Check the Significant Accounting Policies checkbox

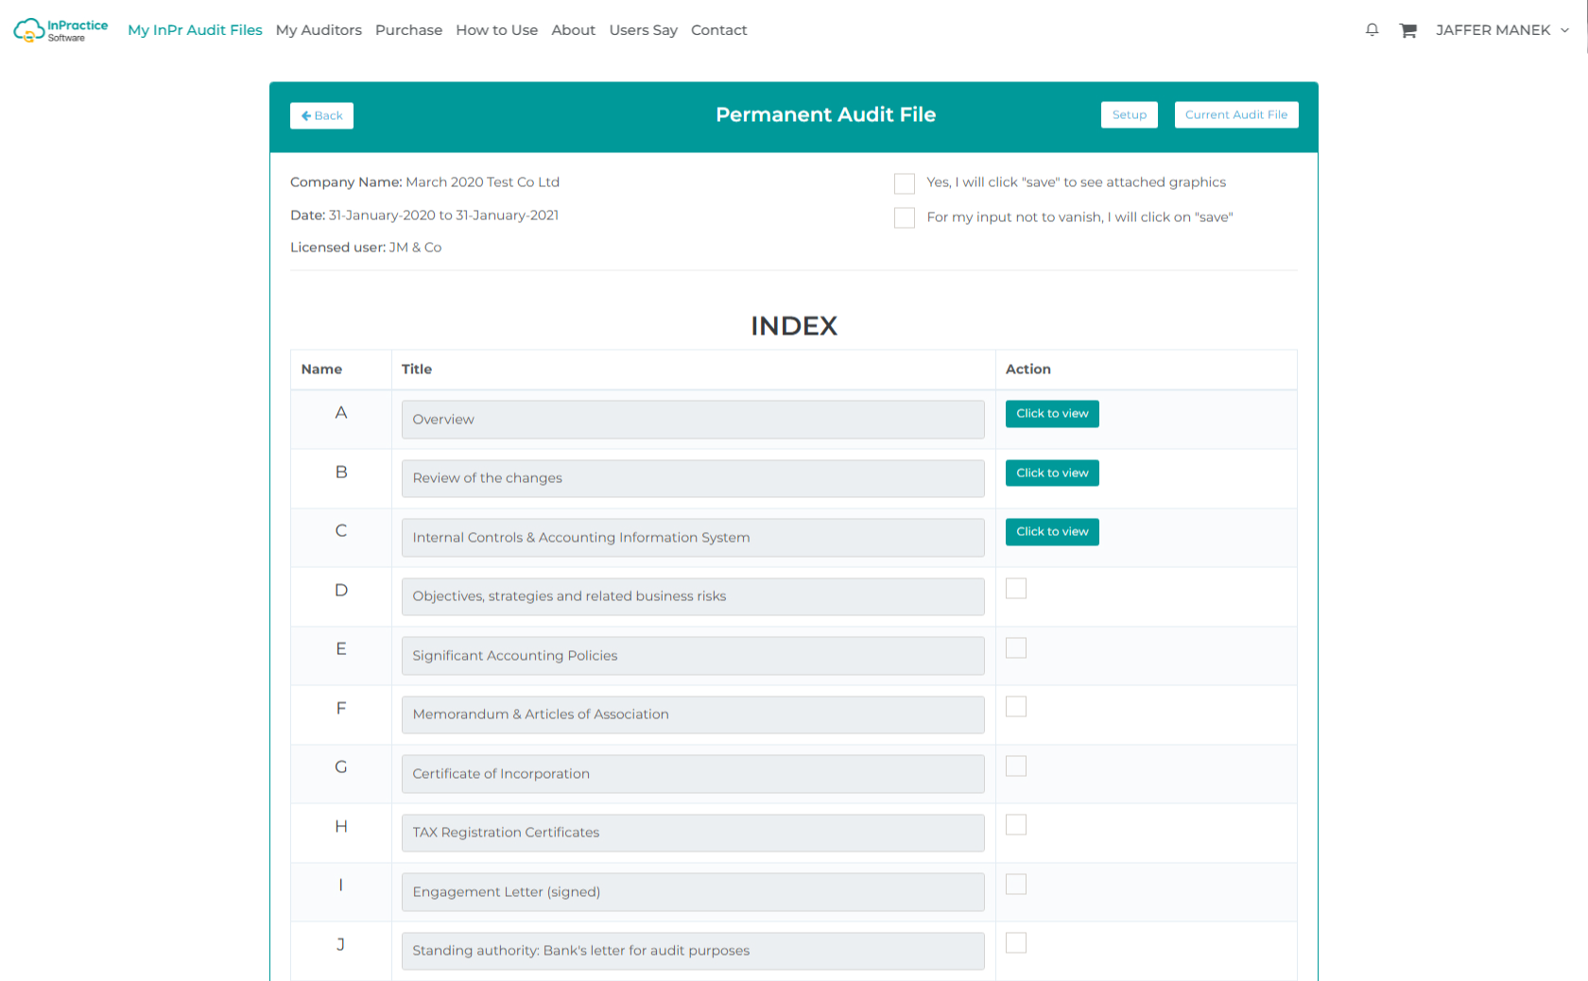[x=1016, y=648]
